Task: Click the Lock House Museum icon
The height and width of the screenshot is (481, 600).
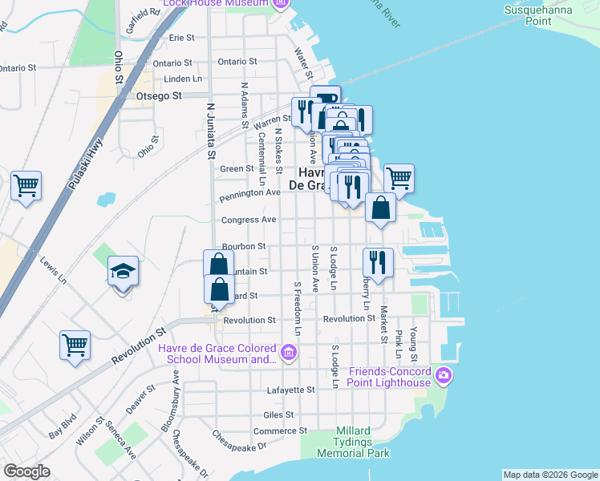Action: point(282,3)
